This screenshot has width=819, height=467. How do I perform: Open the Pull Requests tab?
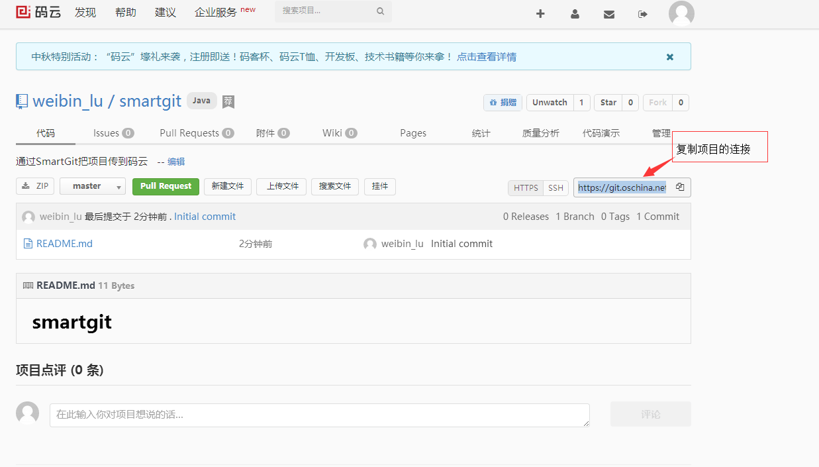[197, 133]
